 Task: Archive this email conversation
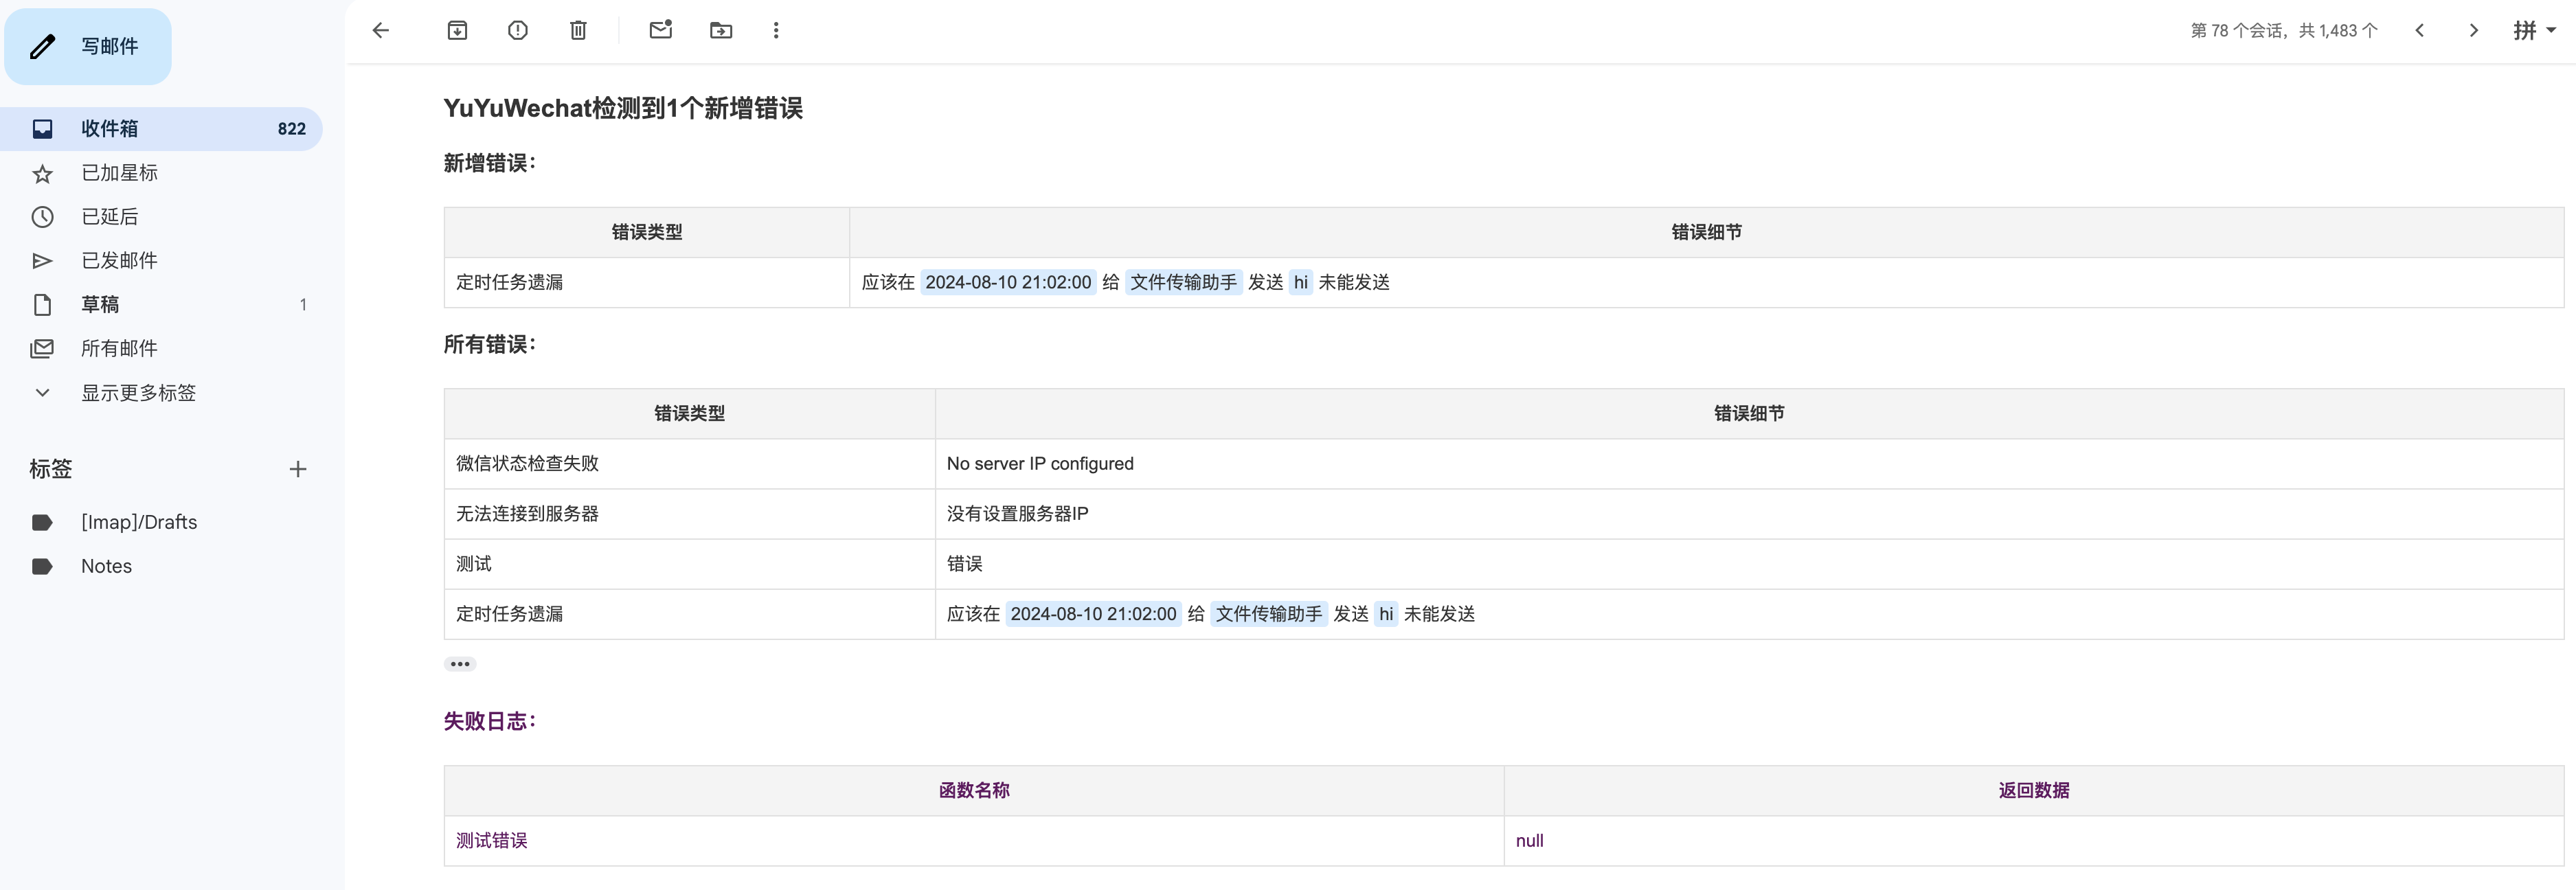coord(457,30)
